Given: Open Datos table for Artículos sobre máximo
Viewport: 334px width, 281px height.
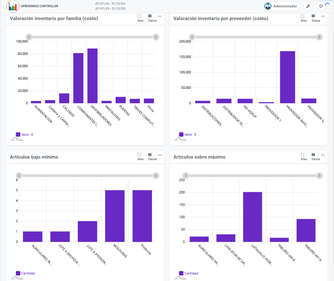Looking at the screenshot, I should tap(315, 156).
